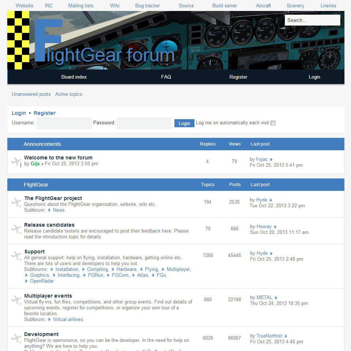The height and width of the screenshot is (351, 351).
Task: Open Virtual airlines subforum
Action: coord(68,320)
